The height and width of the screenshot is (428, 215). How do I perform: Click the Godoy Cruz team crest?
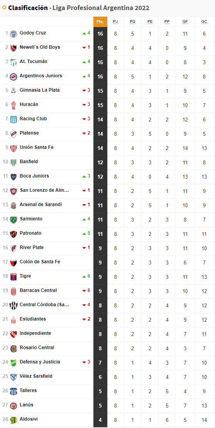click(x=14, y=34)
